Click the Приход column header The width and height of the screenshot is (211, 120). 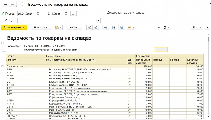tap(161, 61)
